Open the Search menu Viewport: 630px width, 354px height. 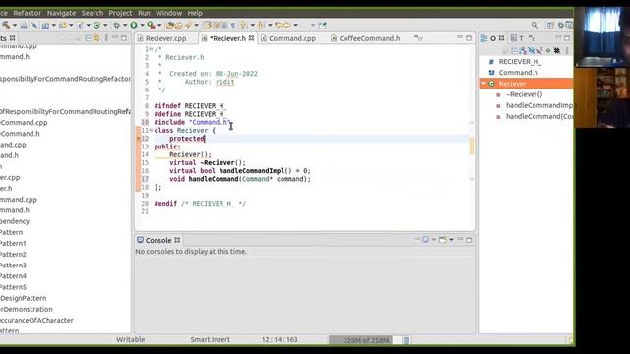[93, 13]
